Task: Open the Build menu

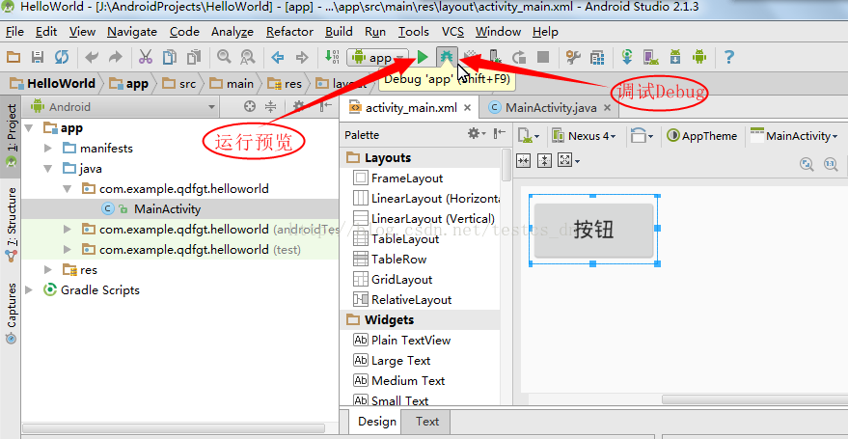Action: [x=339, y=32]
